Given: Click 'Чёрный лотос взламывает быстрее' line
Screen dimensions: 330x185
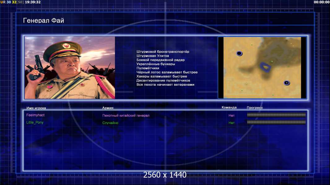Looking at the screenshot, I should tap(167, 72).
